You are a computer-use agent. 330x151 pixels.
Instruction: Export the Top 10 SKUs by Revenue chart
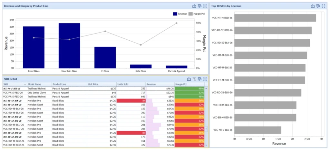coord(313,6)
